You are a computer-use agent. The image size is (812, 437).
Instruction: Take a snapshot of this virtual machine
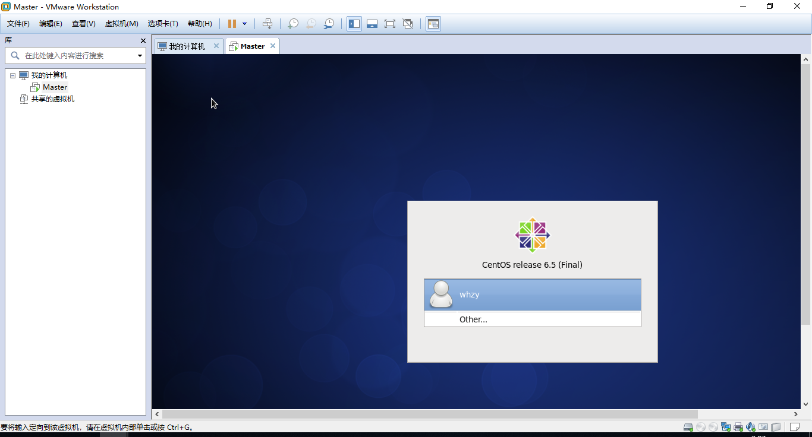[x=293, y=24]
